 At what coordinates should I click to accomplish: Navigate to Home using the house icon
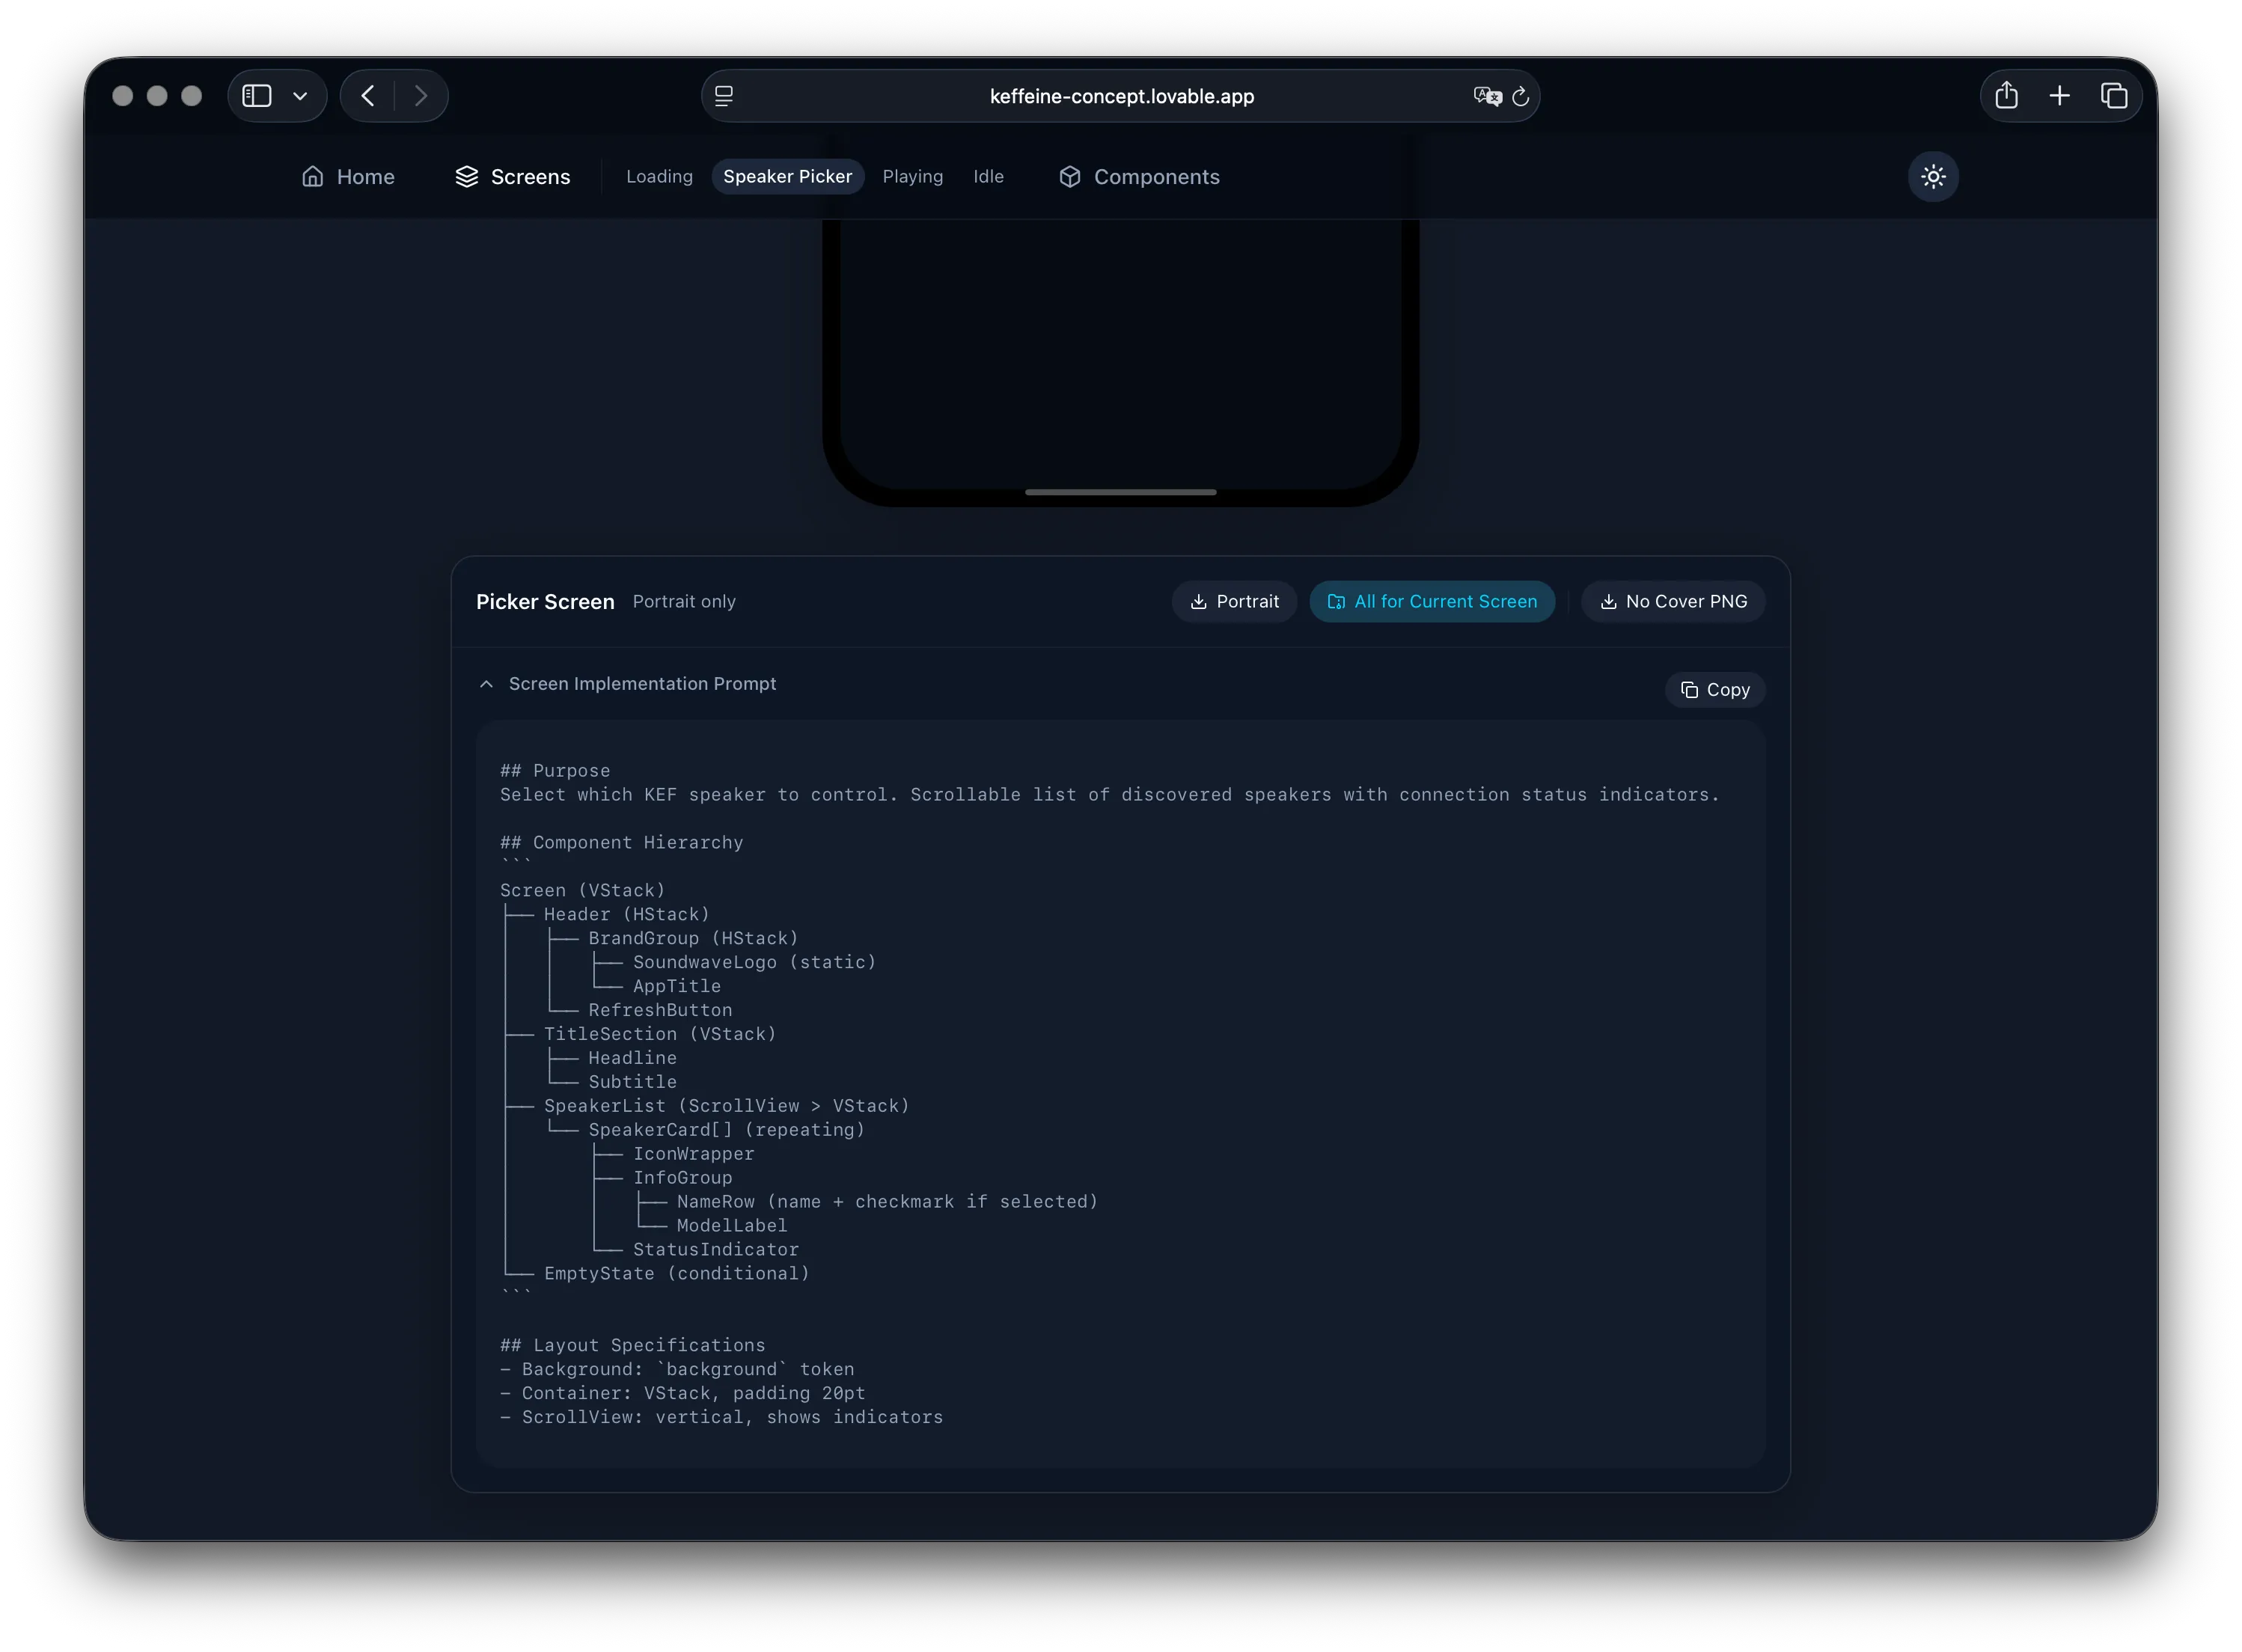point(313,176)
